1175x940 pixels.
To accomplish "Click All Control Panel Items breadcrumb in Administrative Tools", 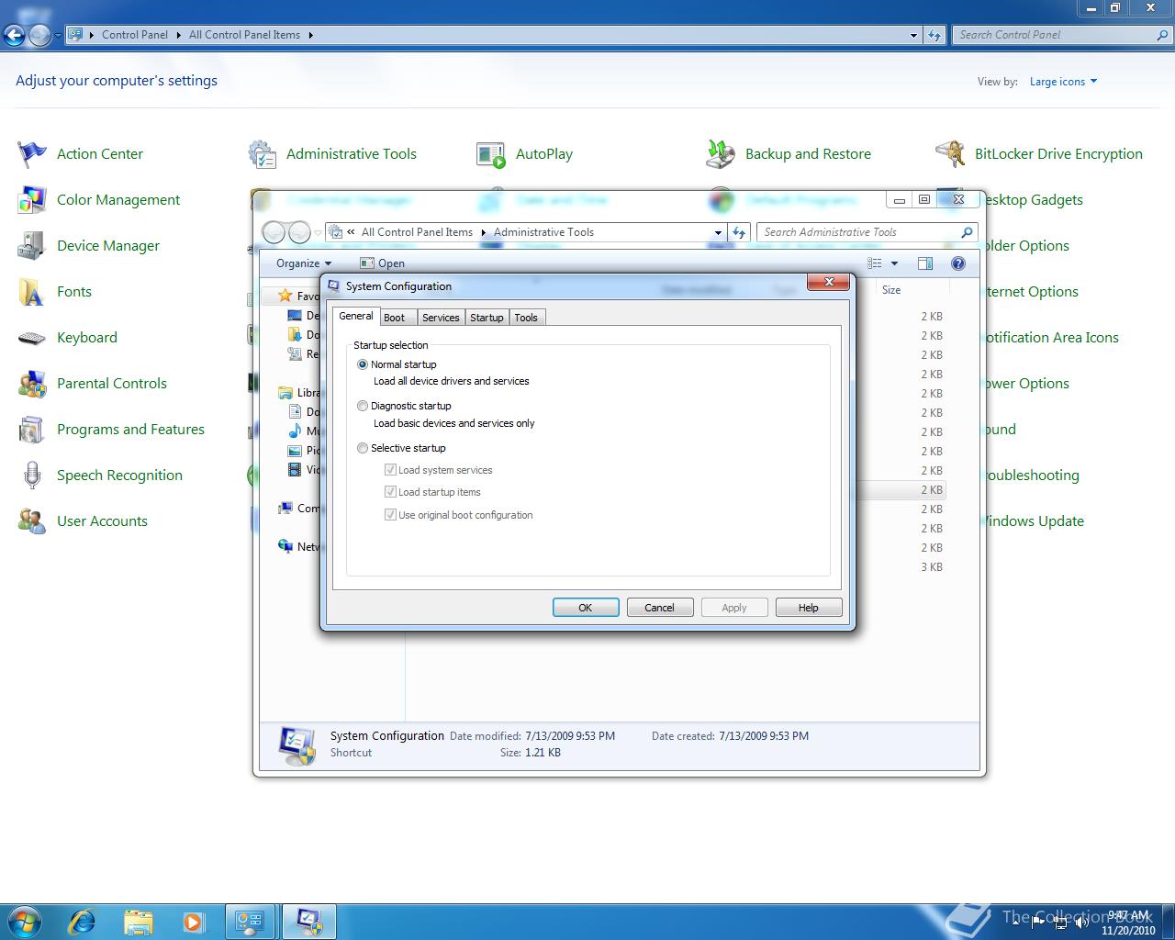I will (x=417, y=232).
